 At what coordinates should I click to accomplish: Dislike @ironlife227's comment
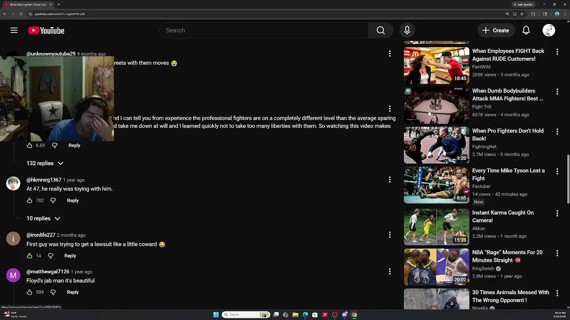50,256
